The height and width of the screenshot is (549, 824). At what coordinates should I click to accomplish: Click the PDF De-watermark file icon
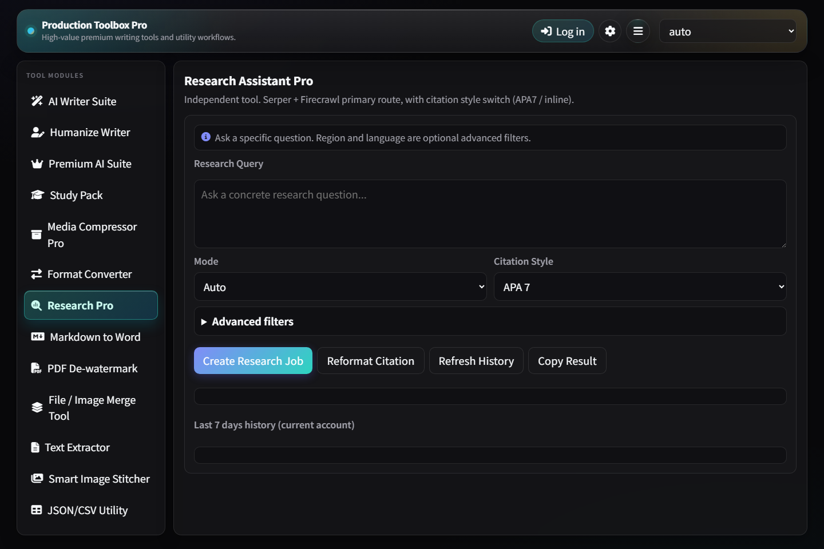tap(37, 368)
